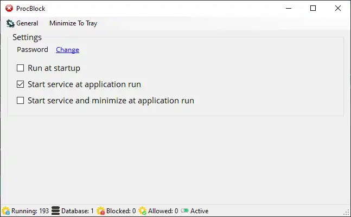Check Start service and minimize at application run
351x217 pixels.
click(21, 101)
